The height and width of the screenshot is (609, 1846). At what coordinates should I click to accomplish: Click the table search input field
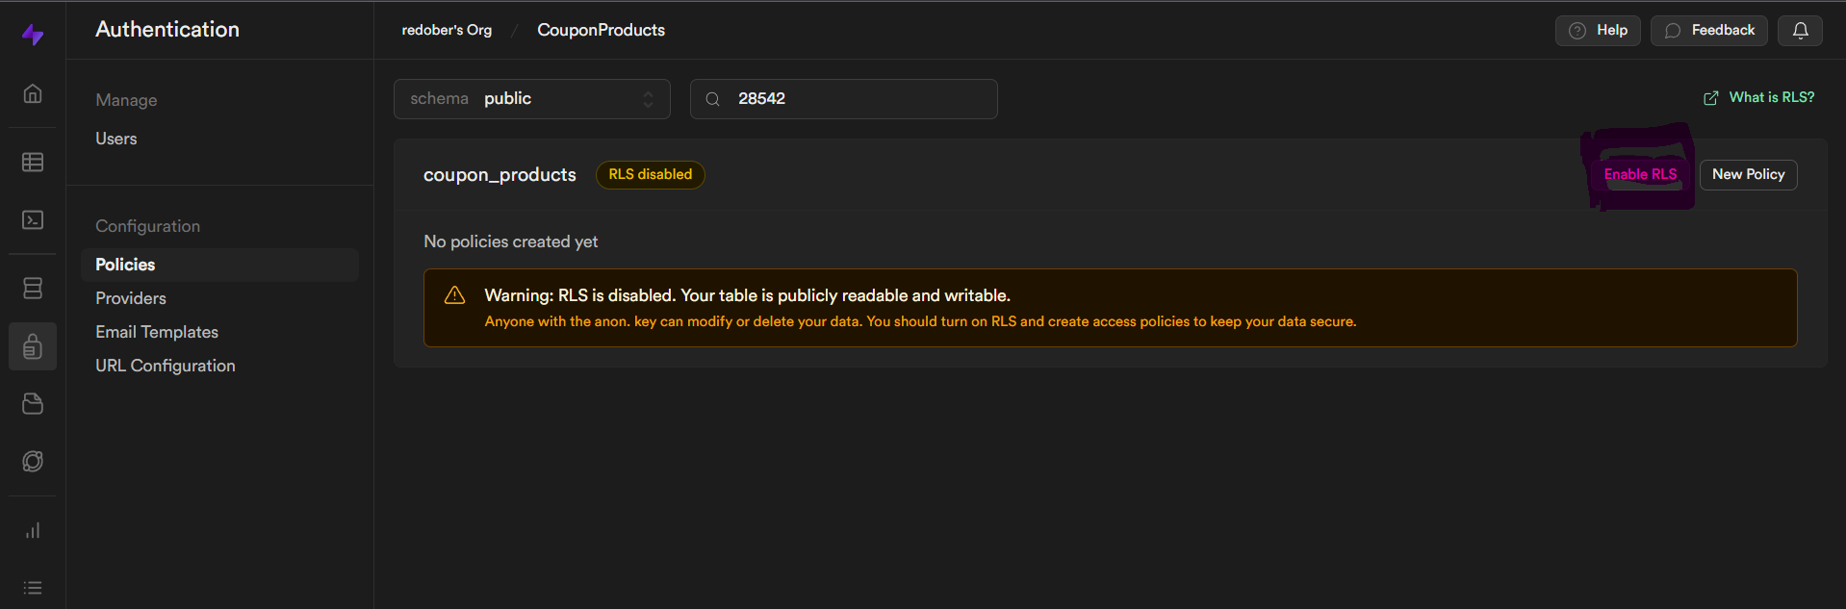[857, 99]
